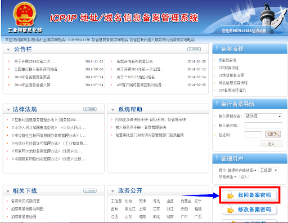Click 进入 button in 自行备案导航
Viewport: 288px width, 223px height.
[272, 144]
